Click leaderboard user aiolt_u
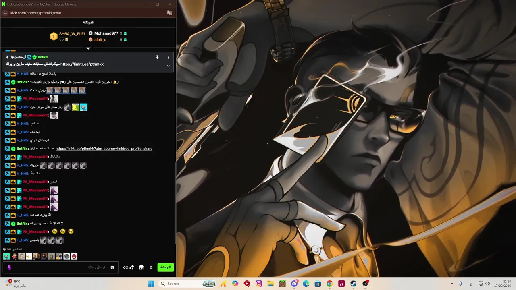This screenshot has height=290, width=516. pos(100,40)
